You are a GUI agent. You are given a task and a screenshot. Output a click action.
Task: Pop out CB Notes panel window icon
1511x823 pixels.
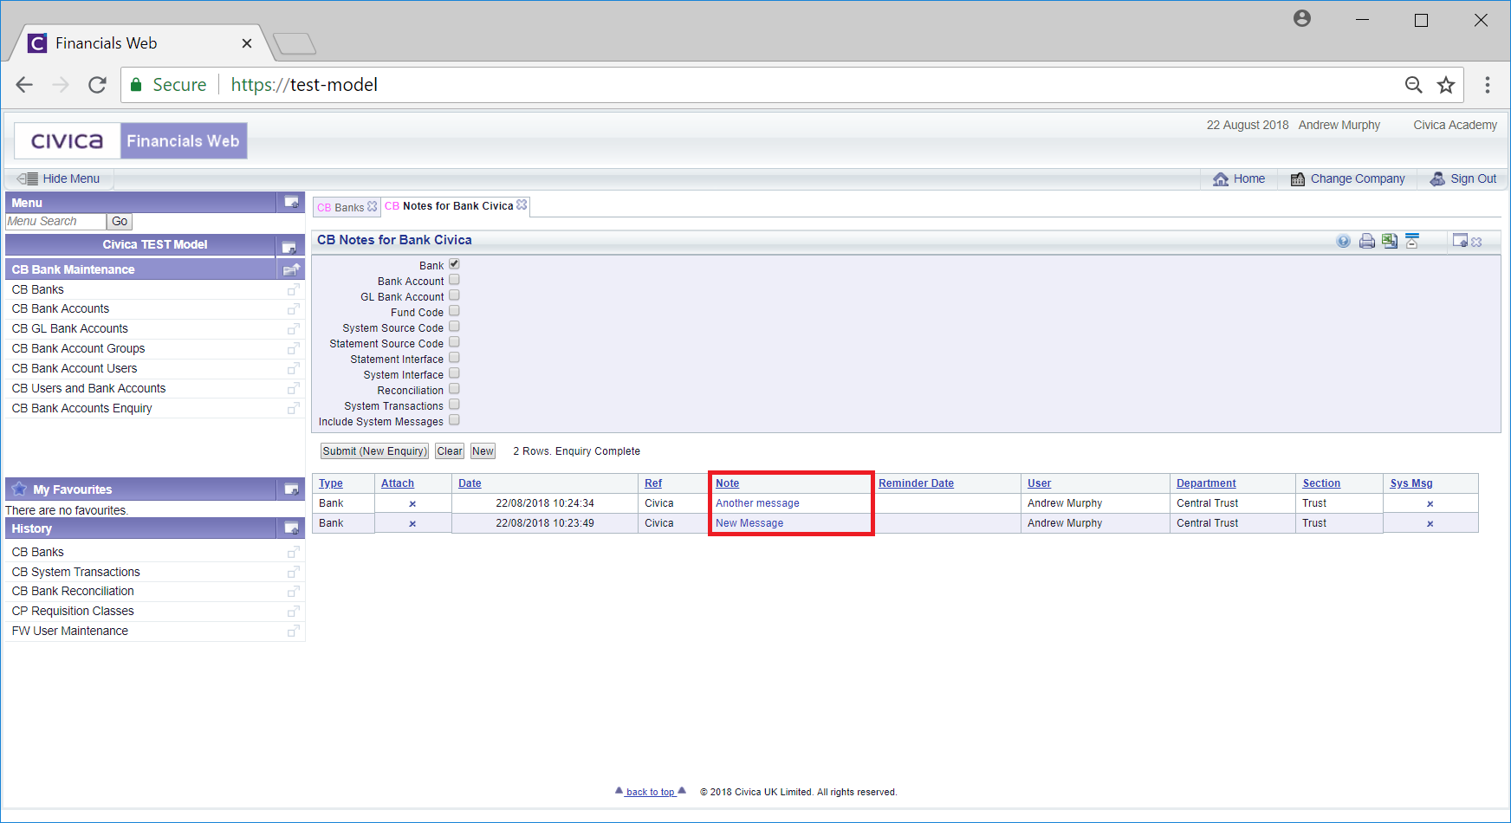point(1460,241)
